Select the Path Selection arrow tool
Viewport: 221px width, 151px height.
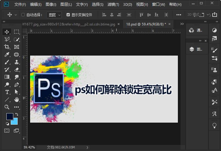pos(16,92)
